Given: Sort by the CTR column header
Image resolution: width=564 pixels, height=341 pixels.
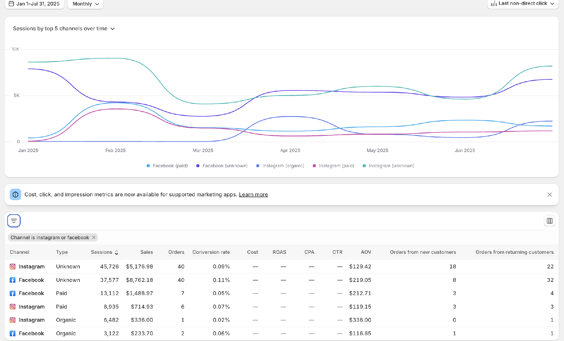Looking at the screenshot, I should [x=337, y=252].
